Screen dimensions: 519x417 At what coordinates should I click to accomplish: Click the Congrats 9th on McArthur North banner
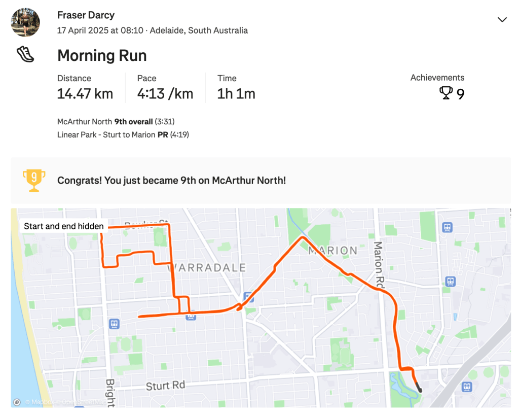[171, 180]
